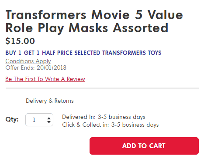Focus the Qty number input field
This screenshot has height=159, width=204.
(x=39, y=120)
